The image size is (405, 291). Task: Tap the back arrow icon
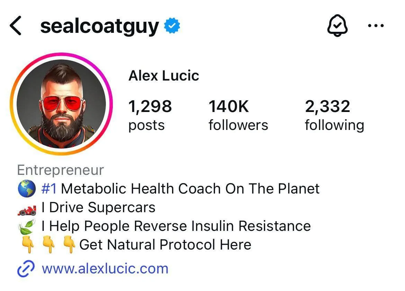(x=15, y=26)
